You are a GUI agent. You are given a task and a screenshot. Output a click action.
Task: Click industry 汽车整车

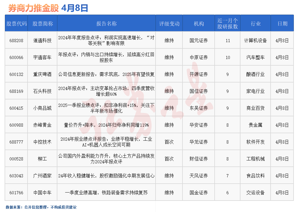pos(255,58)
